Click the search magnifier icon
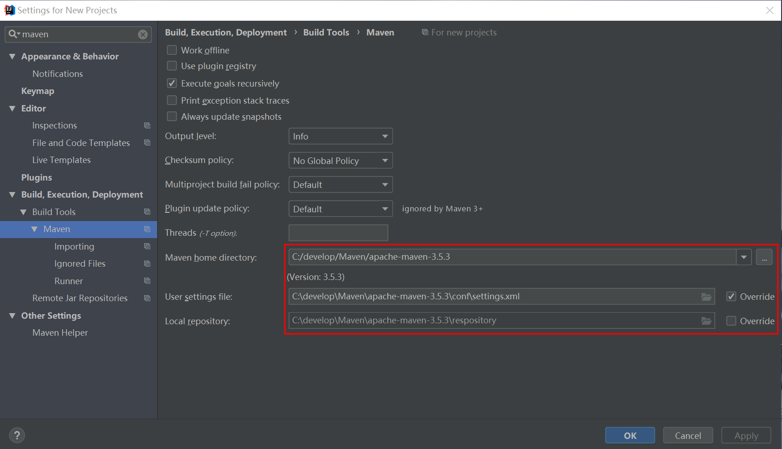Viewport: 782px width, 449px height. click(x=13, y=34)
